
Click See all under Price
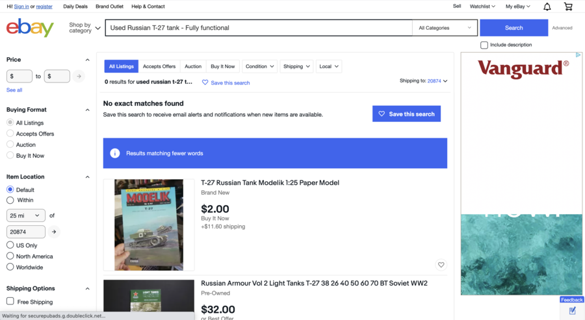[x=14, y=90]
